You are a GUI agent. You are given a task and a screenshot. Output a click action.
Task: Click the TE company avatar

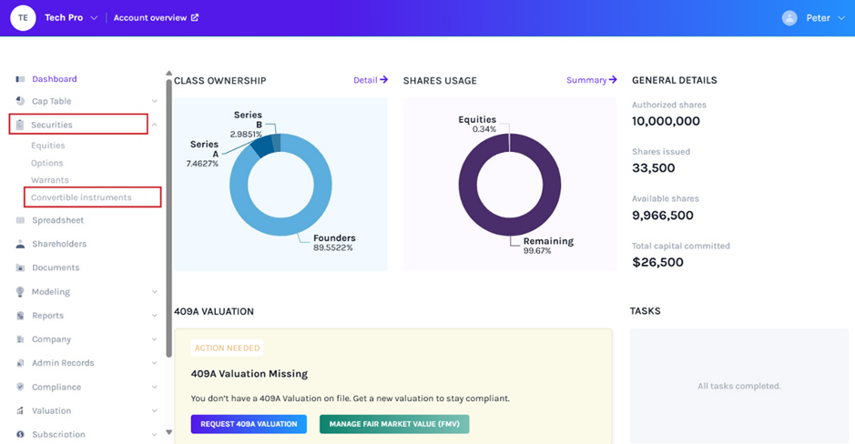tap(22, 17)
